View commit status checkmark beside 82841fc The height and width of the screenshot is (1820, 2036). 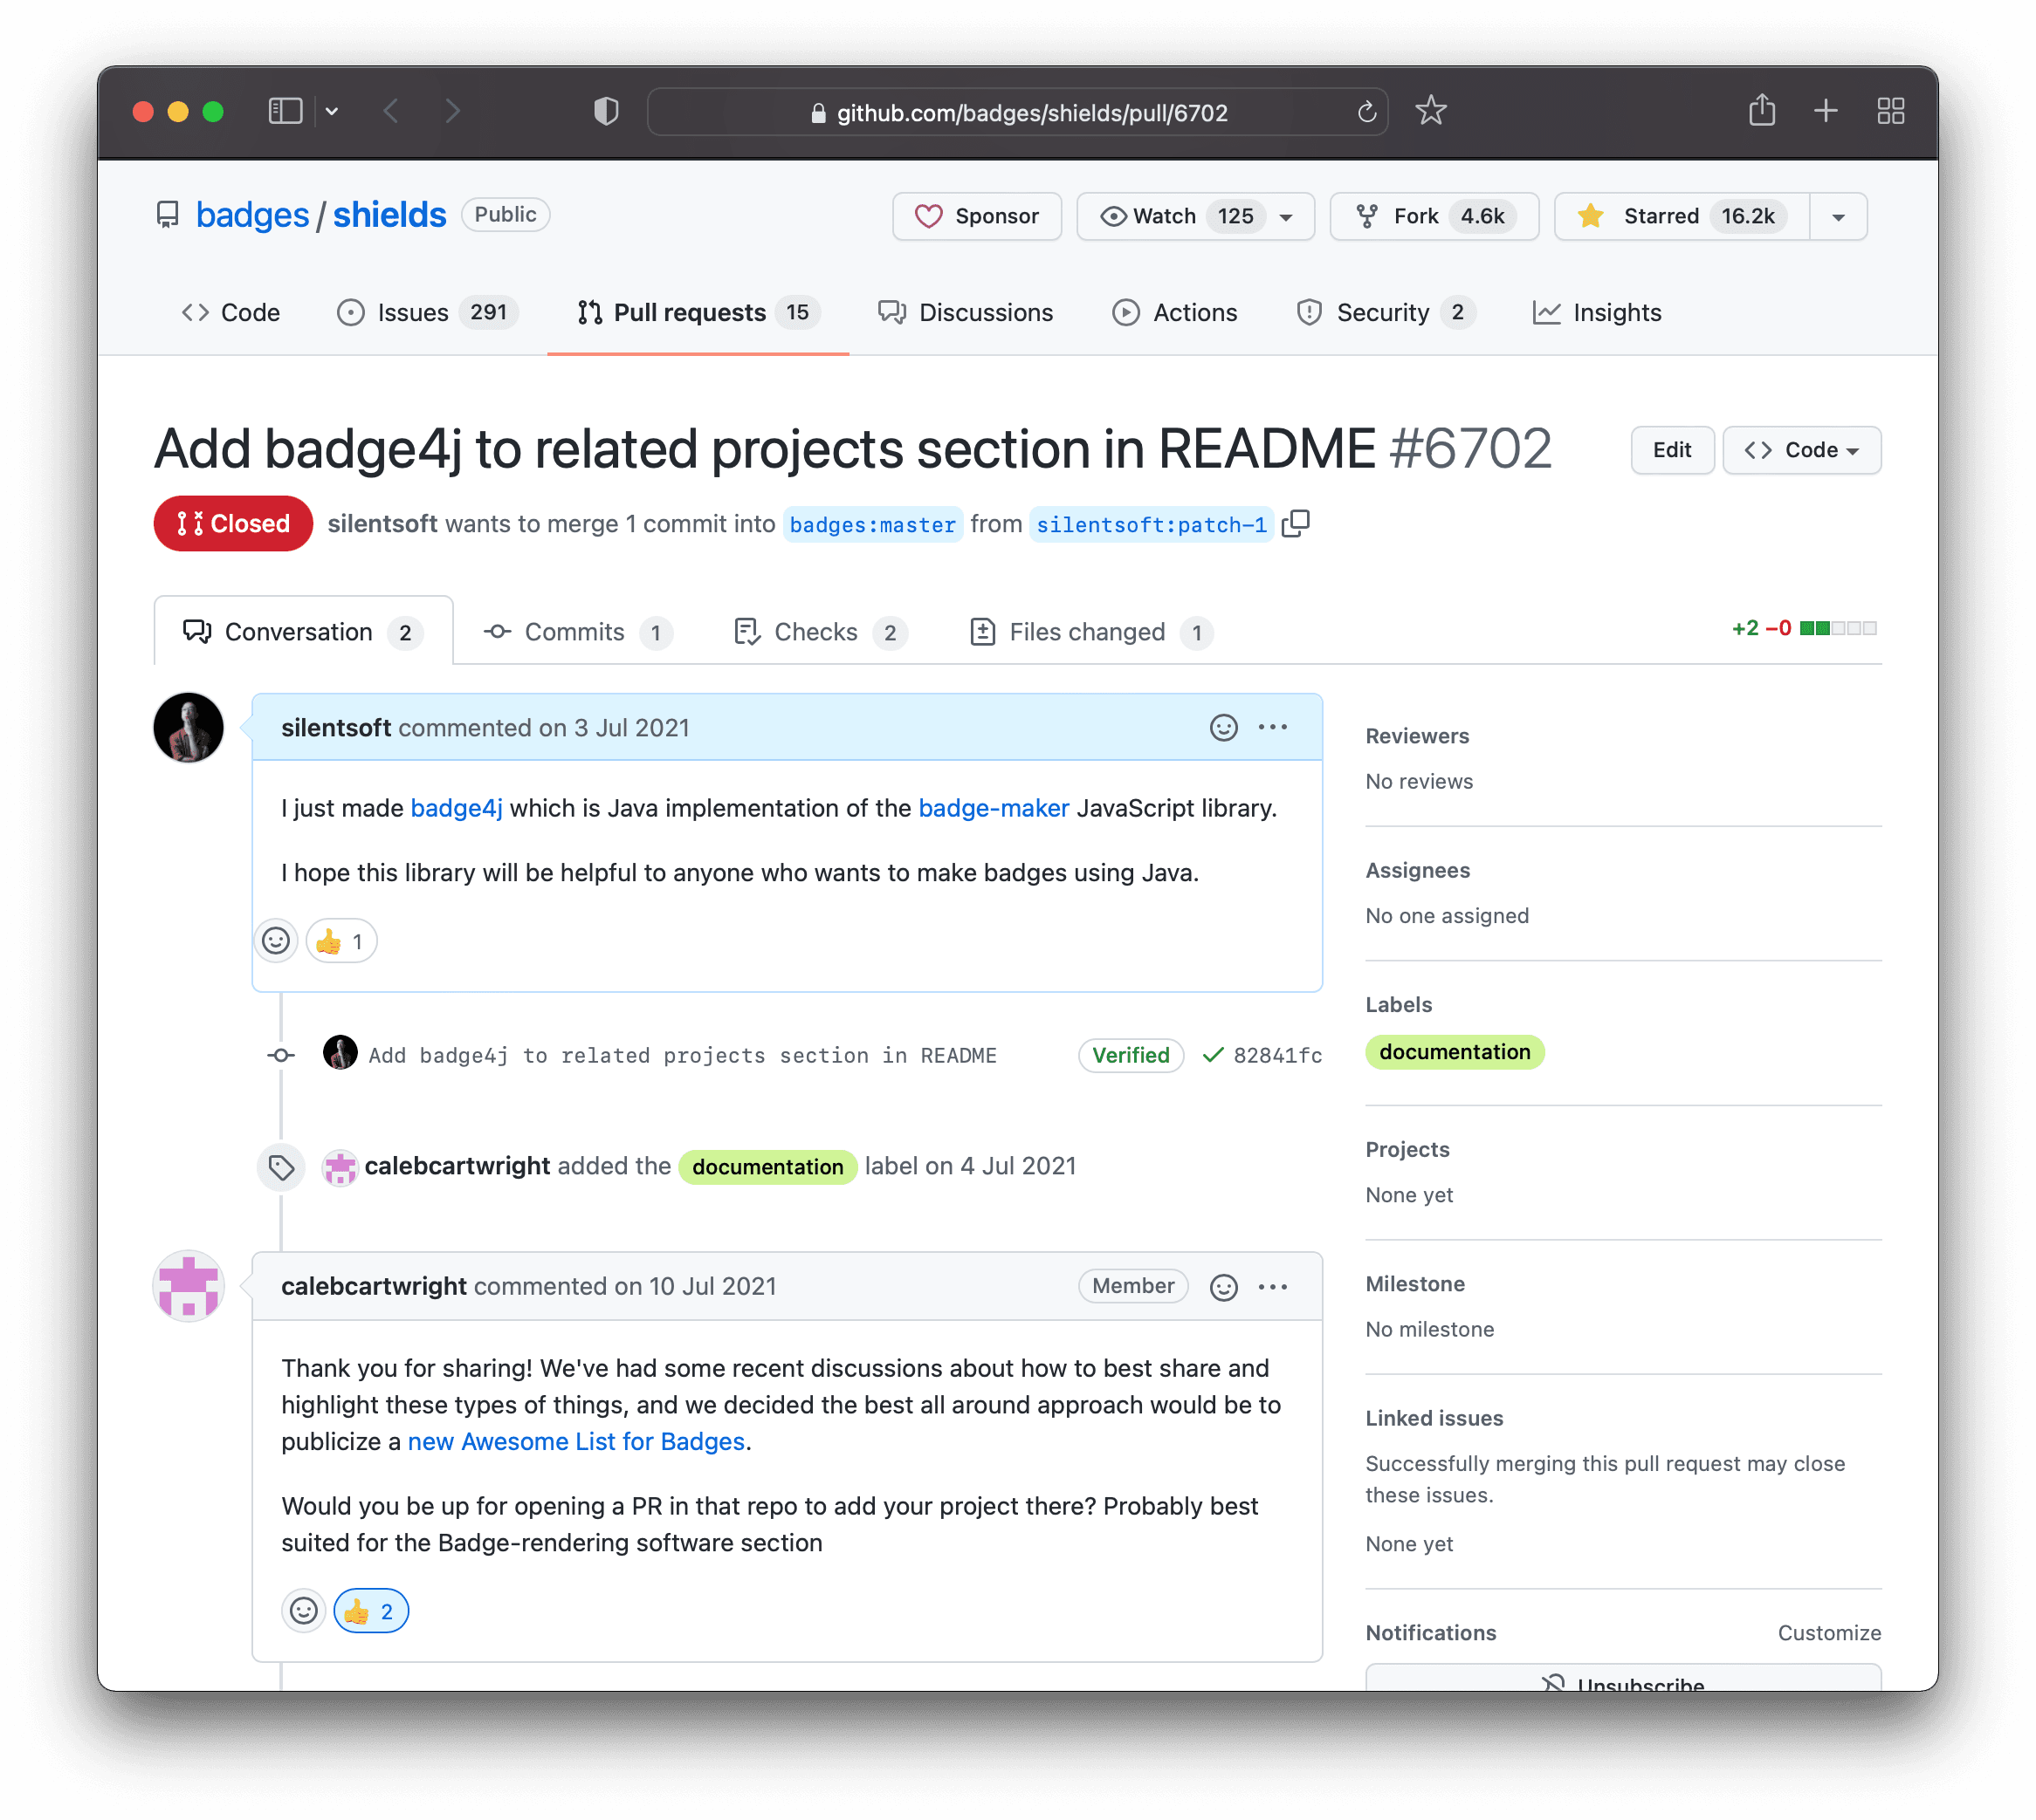click(x=1213, y=1055)
